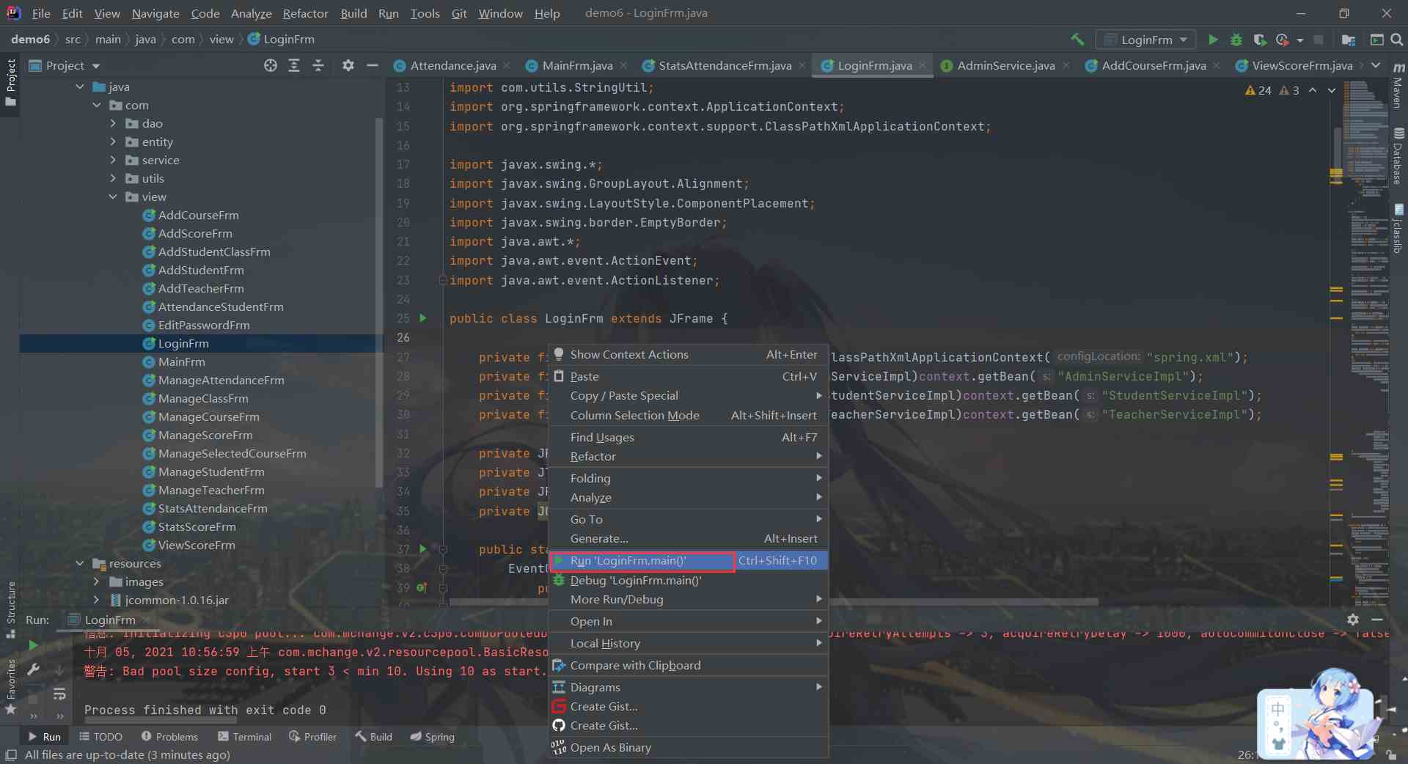Open the Terminal tool window button

click(x=245, y=737)
